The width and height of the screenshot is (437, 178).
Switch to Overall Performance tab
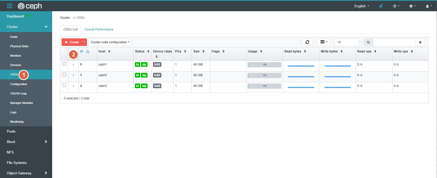coord(99,29)
